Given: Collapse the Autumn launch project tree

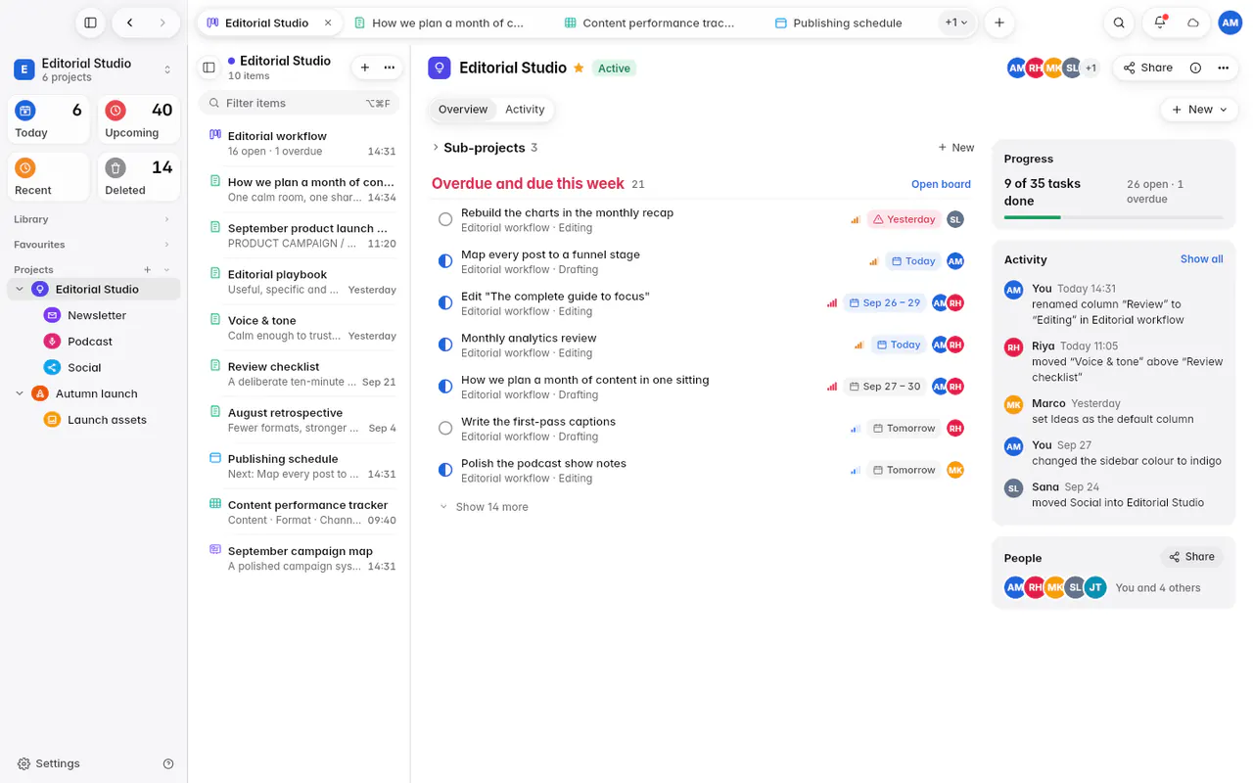Looking at the screenshot, I should point(20,393).
